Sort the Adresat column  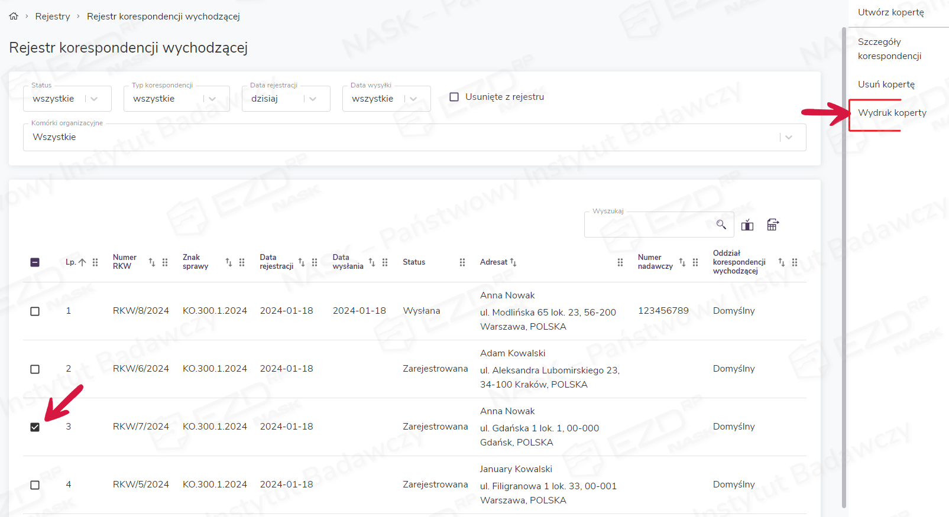pyautogui.click(x=513, y=262)
